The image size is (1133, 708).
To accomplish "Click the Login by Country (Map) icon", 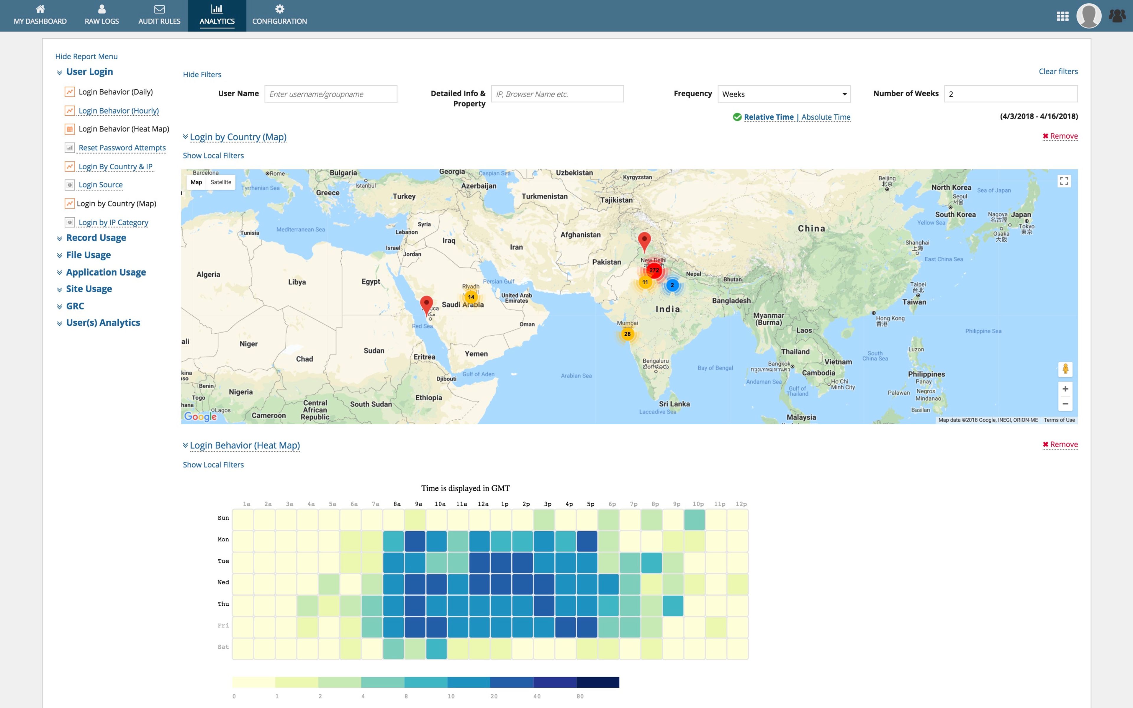I will 69,203.
